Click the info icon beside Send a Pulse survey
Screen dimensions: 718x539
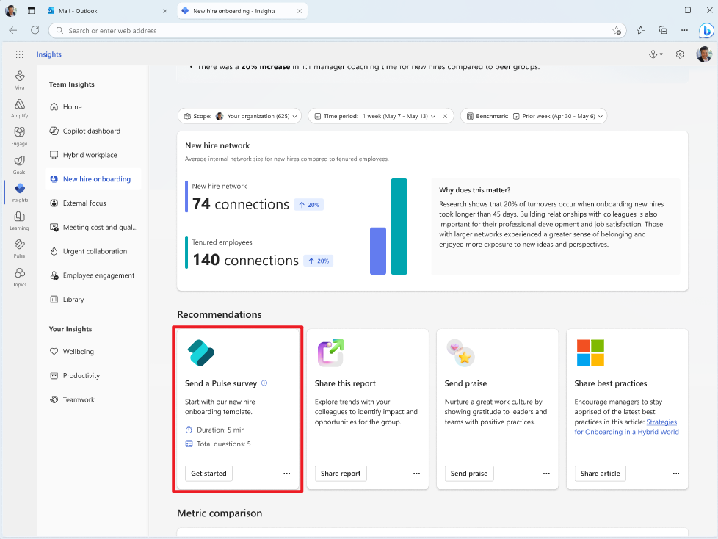click(x=264, y=383)
